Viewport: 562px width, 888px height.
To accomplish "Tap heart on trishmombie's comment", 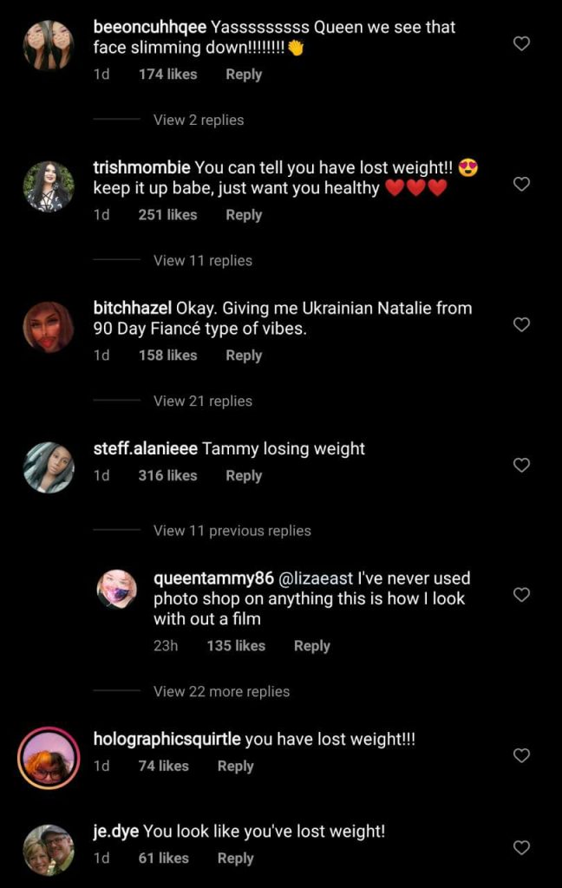I will coord(521,184).
